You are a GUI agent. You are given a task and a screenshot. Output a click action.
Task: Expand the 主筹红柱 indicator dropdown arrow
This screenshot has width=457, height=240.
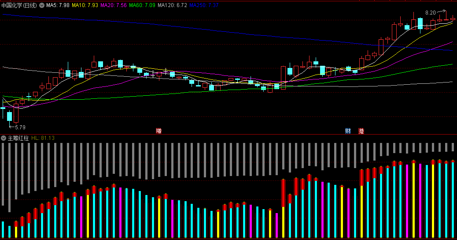(x=4, y=138)
